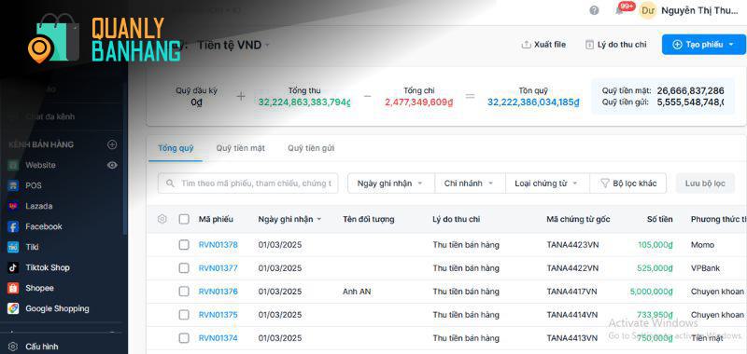Viewport: 747px width, 354px height.
Task: Open the Lazada channel icon
Action: point(13,206)
